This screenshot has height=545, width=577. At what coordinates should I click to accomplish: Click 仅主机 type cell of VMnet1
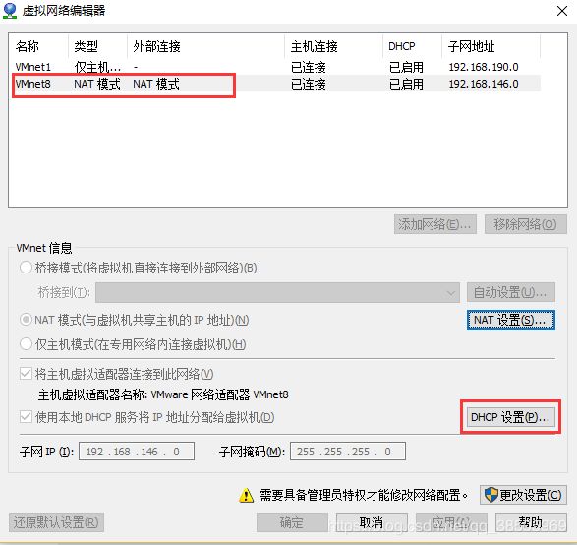click(x=97, y=67)
